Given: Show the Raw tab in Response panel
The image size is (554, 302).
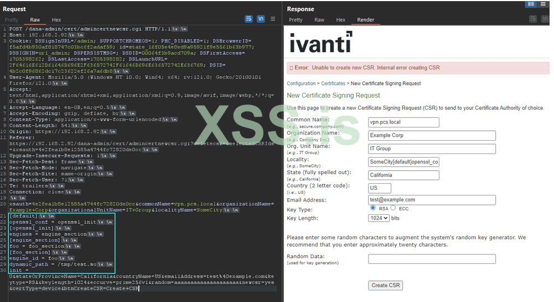Looking at the screenshot, I should click(x=319, y=20).
